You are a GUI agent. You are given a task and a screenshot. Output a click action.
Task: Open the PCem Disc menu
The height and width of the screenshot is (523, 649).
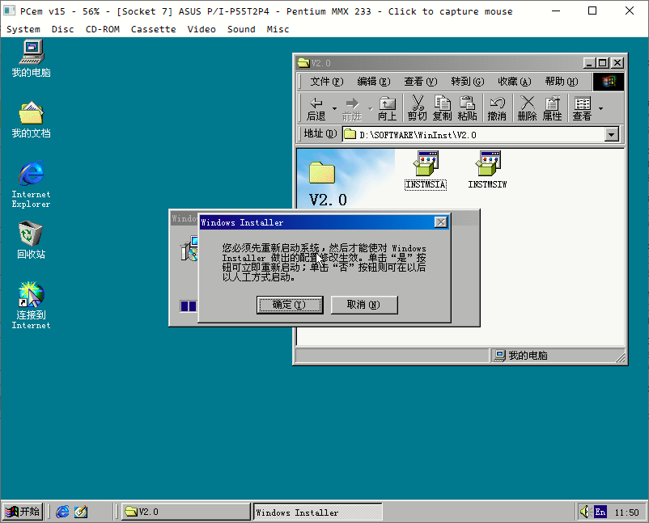63,29
